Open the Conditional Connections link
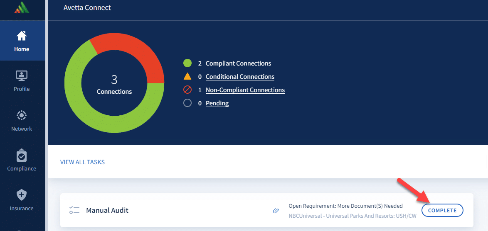Image resolution: width=488 pixels, height=231 pixels. (240, 76)
